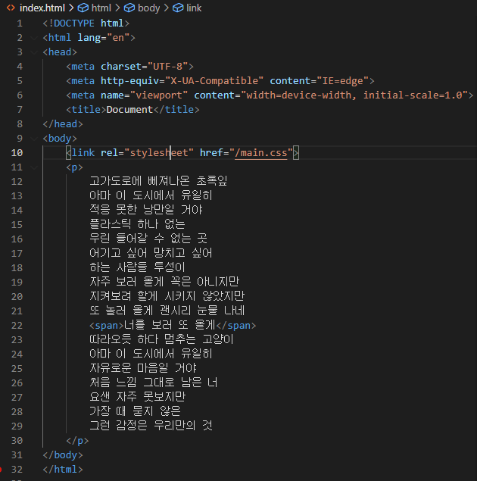Click the opening <p> tag

coord(74,167)
